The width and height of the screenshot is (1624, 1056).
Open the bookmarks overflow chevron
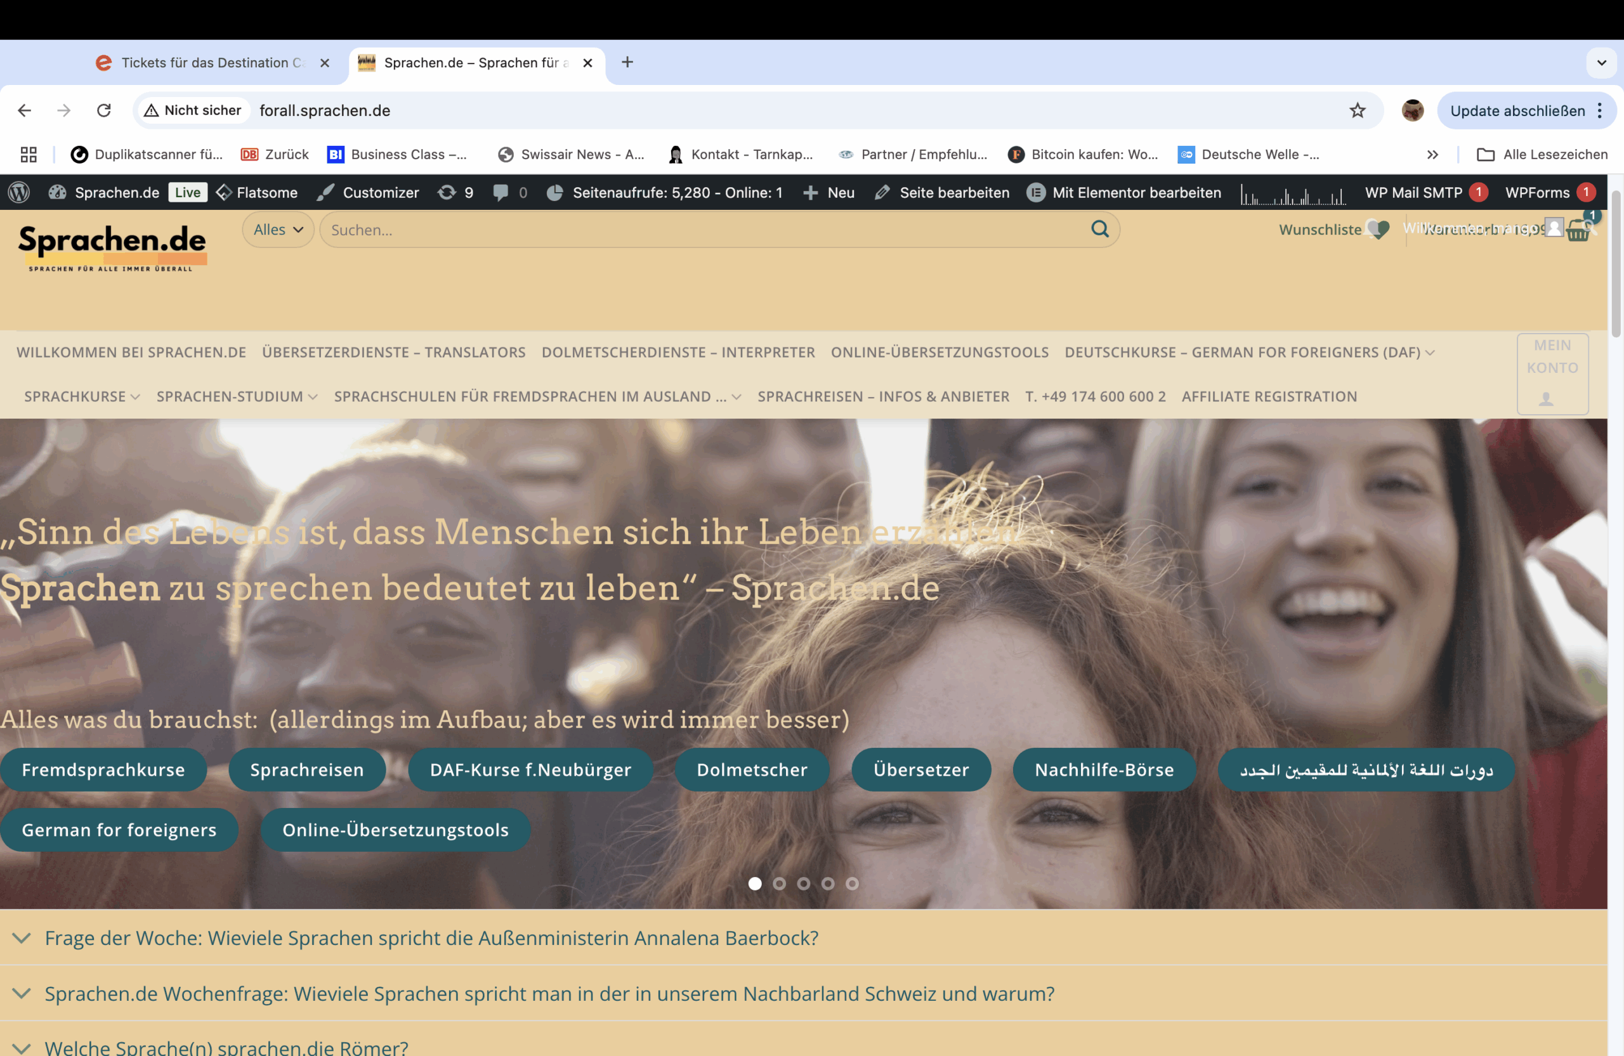pos(1432,155)
